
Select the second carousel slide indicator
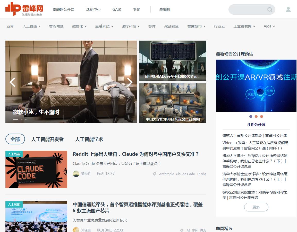(22, 119)
